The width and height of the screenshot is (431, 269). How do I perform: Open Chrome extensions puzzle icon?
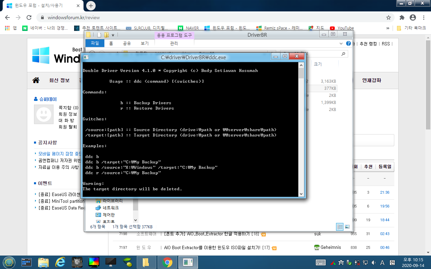coord(402,17)
